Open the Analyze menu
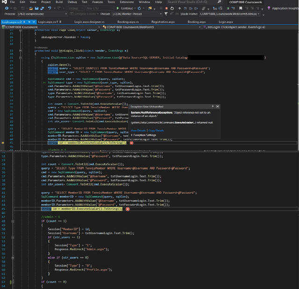This screenshot has width=299, height=289. tap(97, 2)
